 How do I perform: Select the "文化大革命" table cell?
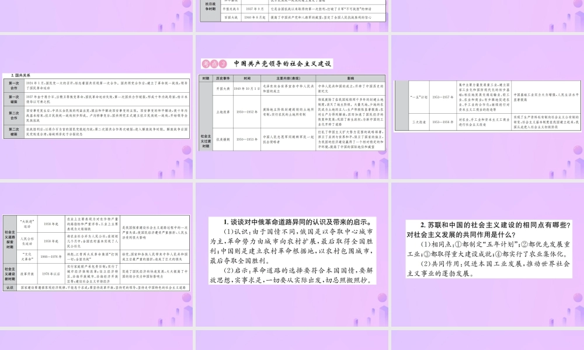click(x=27, y=256)
